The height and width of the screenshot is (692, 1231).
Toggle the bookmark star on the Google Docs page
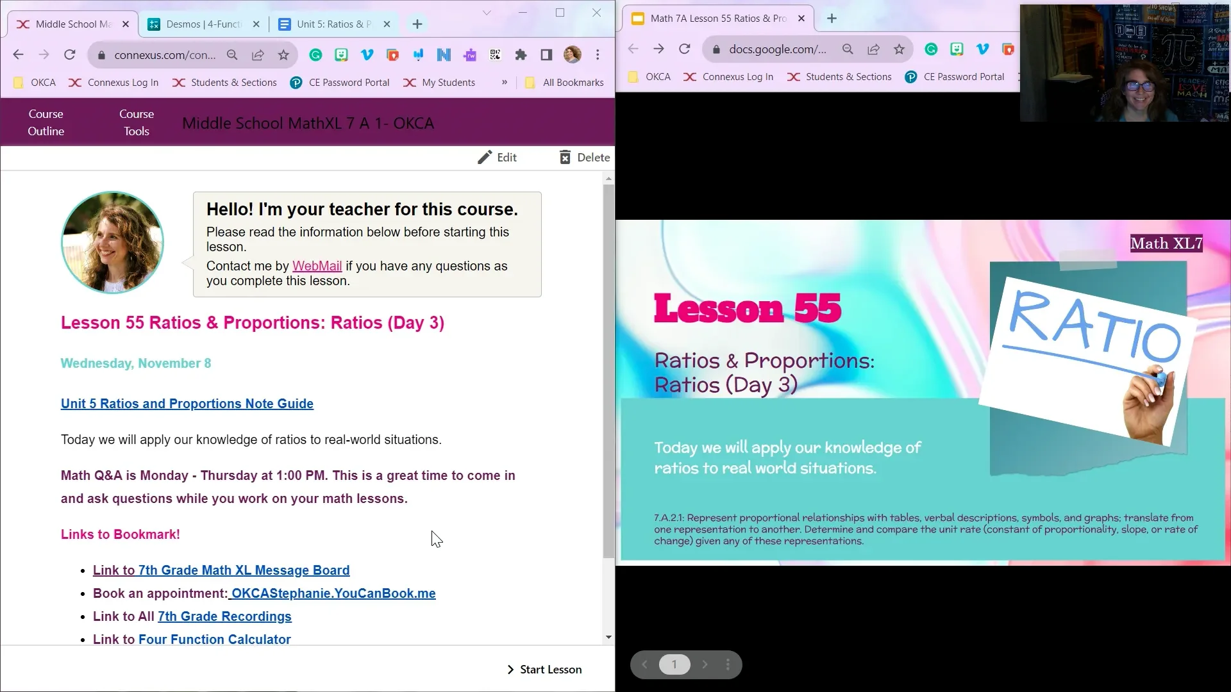(900, 49)
